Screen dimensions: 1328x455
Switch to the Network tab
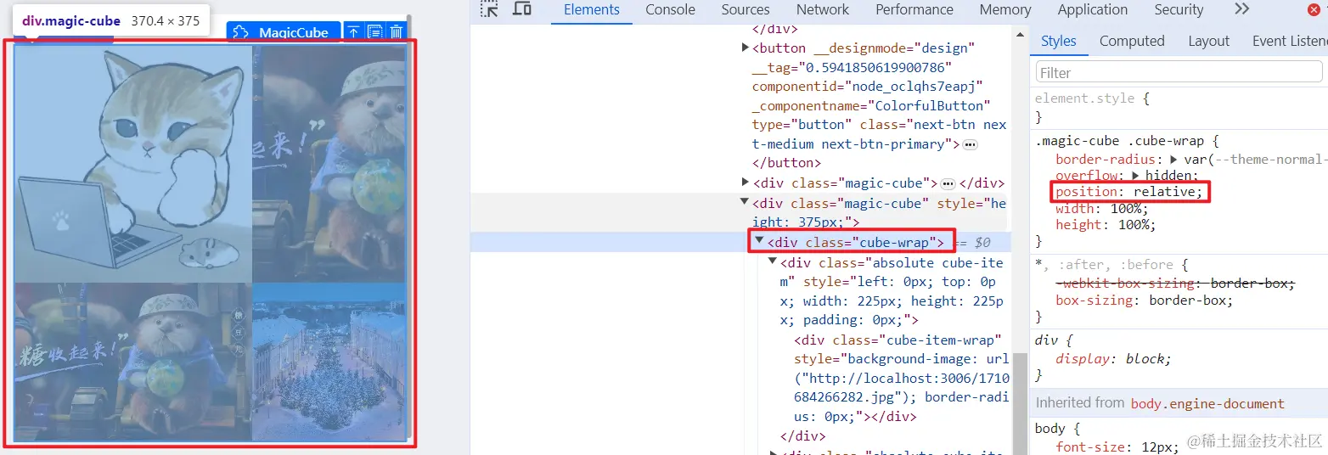coord(823,10)
